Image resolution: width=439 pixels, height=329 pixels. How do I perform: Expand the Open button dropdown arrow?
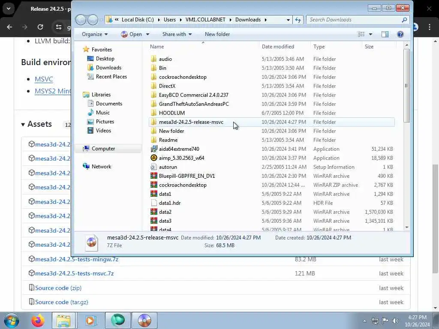coord(147,34)
